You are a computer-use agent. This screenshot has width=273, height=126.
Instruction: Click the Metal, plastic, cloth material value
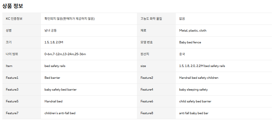pos(193,31)
